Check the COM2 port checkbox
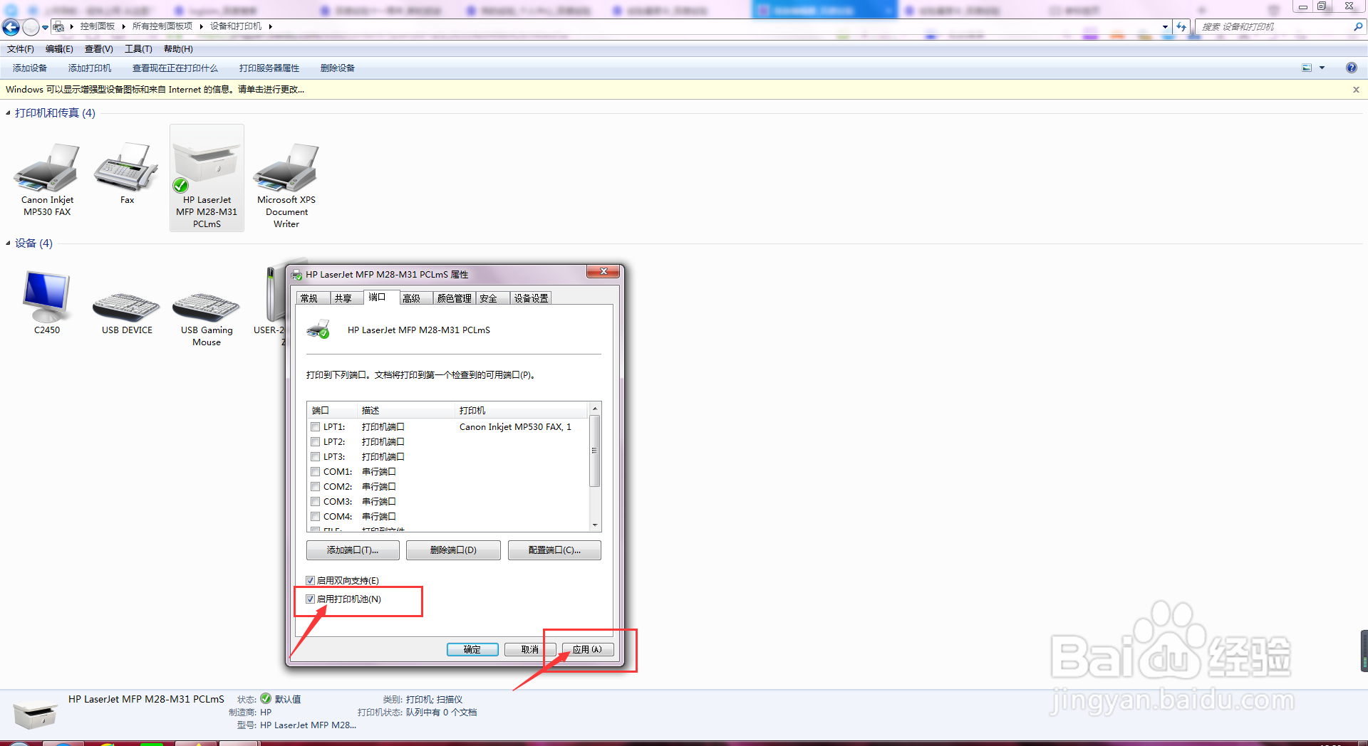 coord(315,487)
